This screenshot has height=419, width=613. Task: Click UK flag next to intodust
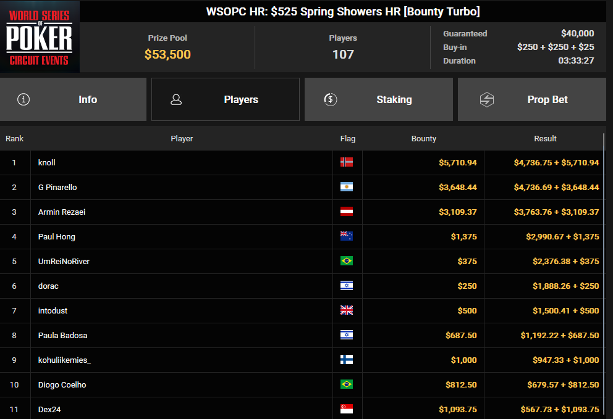point(347,310)
